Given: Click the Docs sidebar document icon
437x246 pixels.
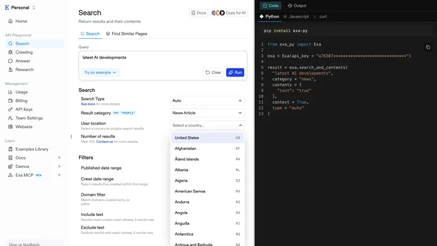Looking at the screenshot, I should [10, 158].
